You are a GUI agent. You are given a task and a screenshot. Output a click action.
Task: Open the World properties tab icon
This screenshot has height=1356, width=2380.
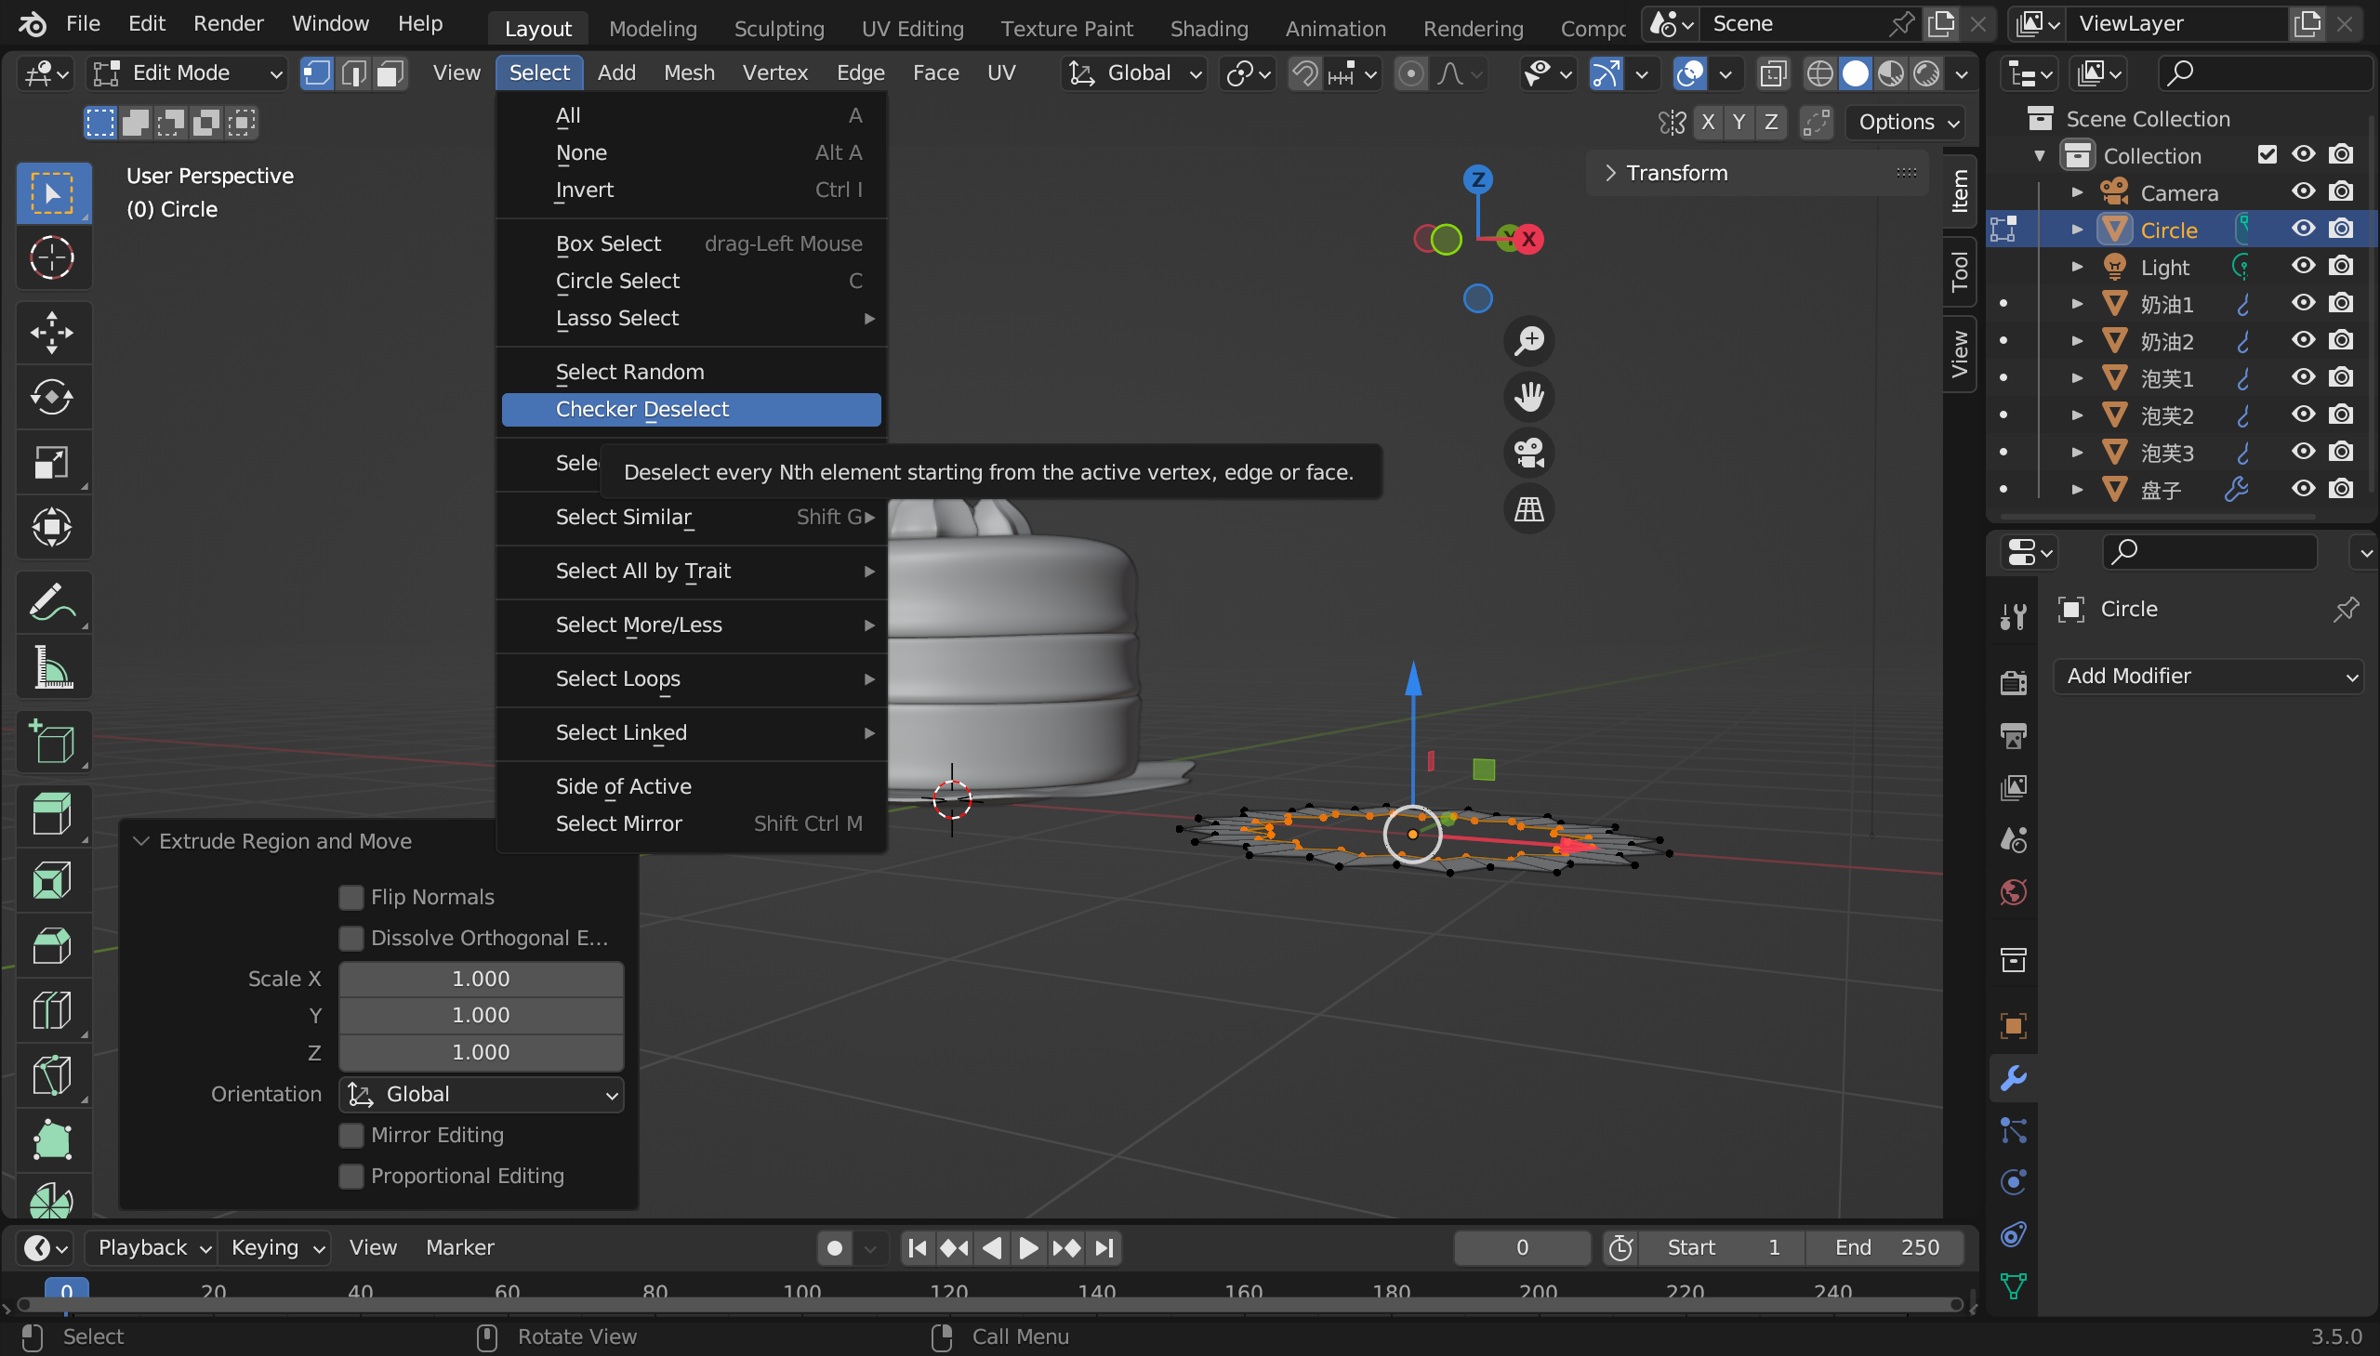click(2013, 892)
